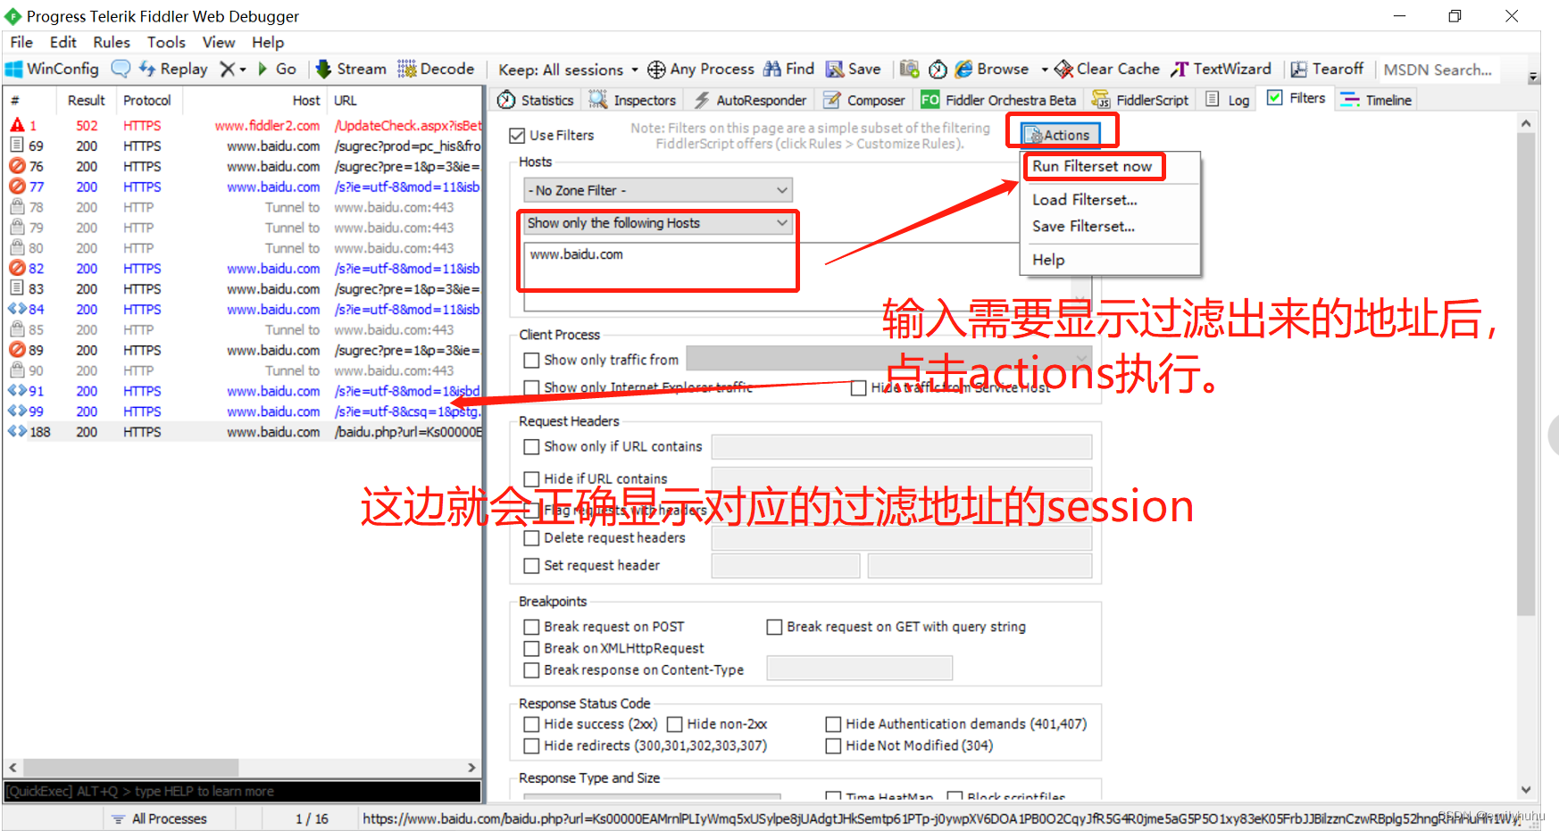Open the File menu
Viewport: 1559px width, 831px height.
[21, 42]
